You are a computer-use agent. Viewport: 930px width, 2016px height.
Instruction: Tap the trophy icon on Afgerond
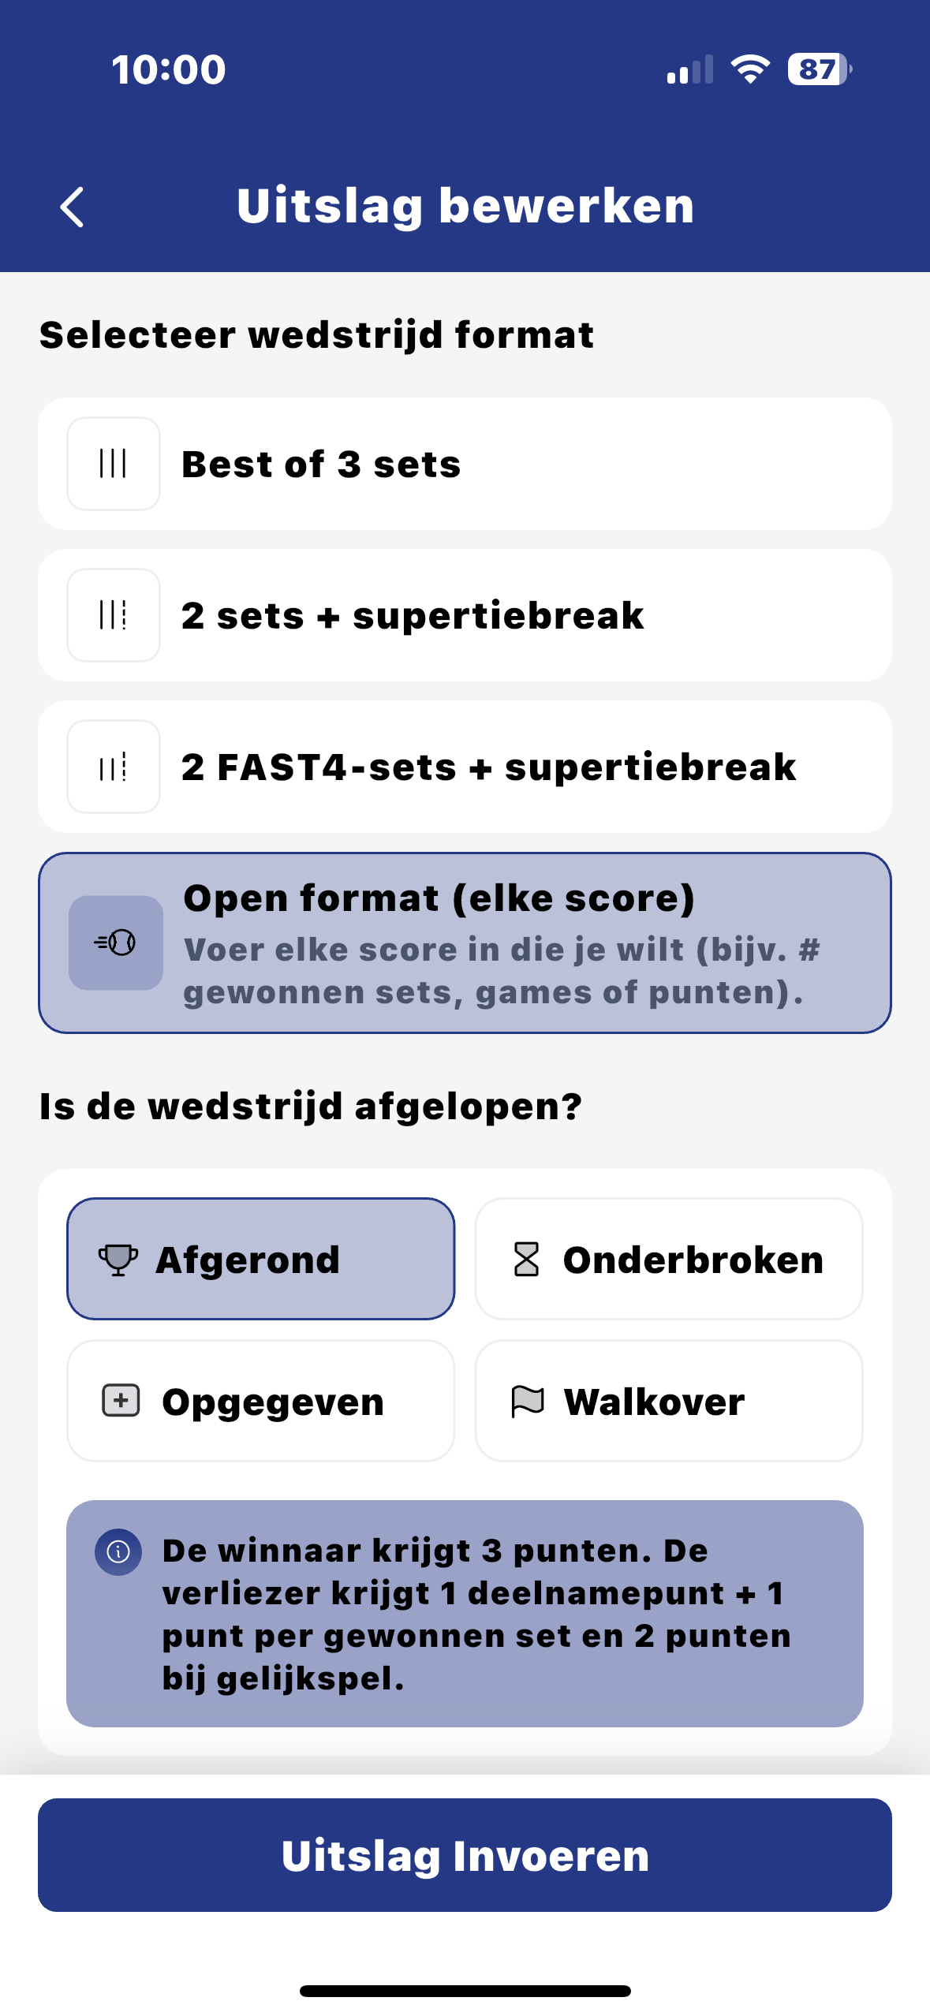[x=118, y=1260]
